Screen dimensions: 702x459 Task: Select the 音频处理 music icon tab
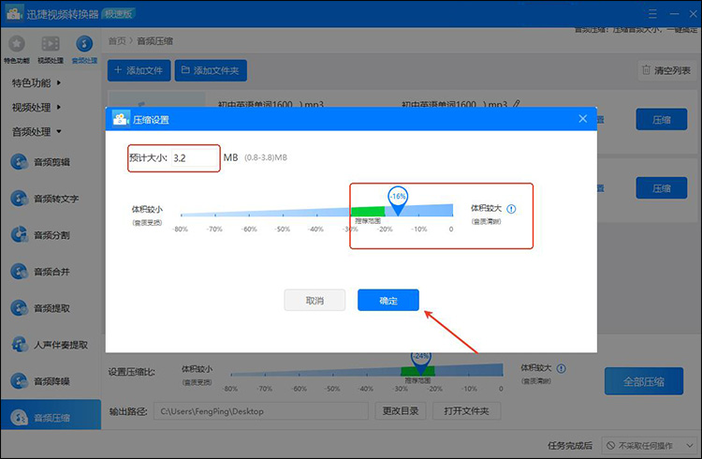84,47
